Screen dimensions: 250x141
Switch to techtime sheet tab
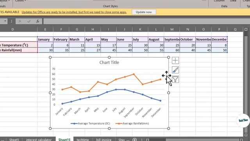(83, 139)
